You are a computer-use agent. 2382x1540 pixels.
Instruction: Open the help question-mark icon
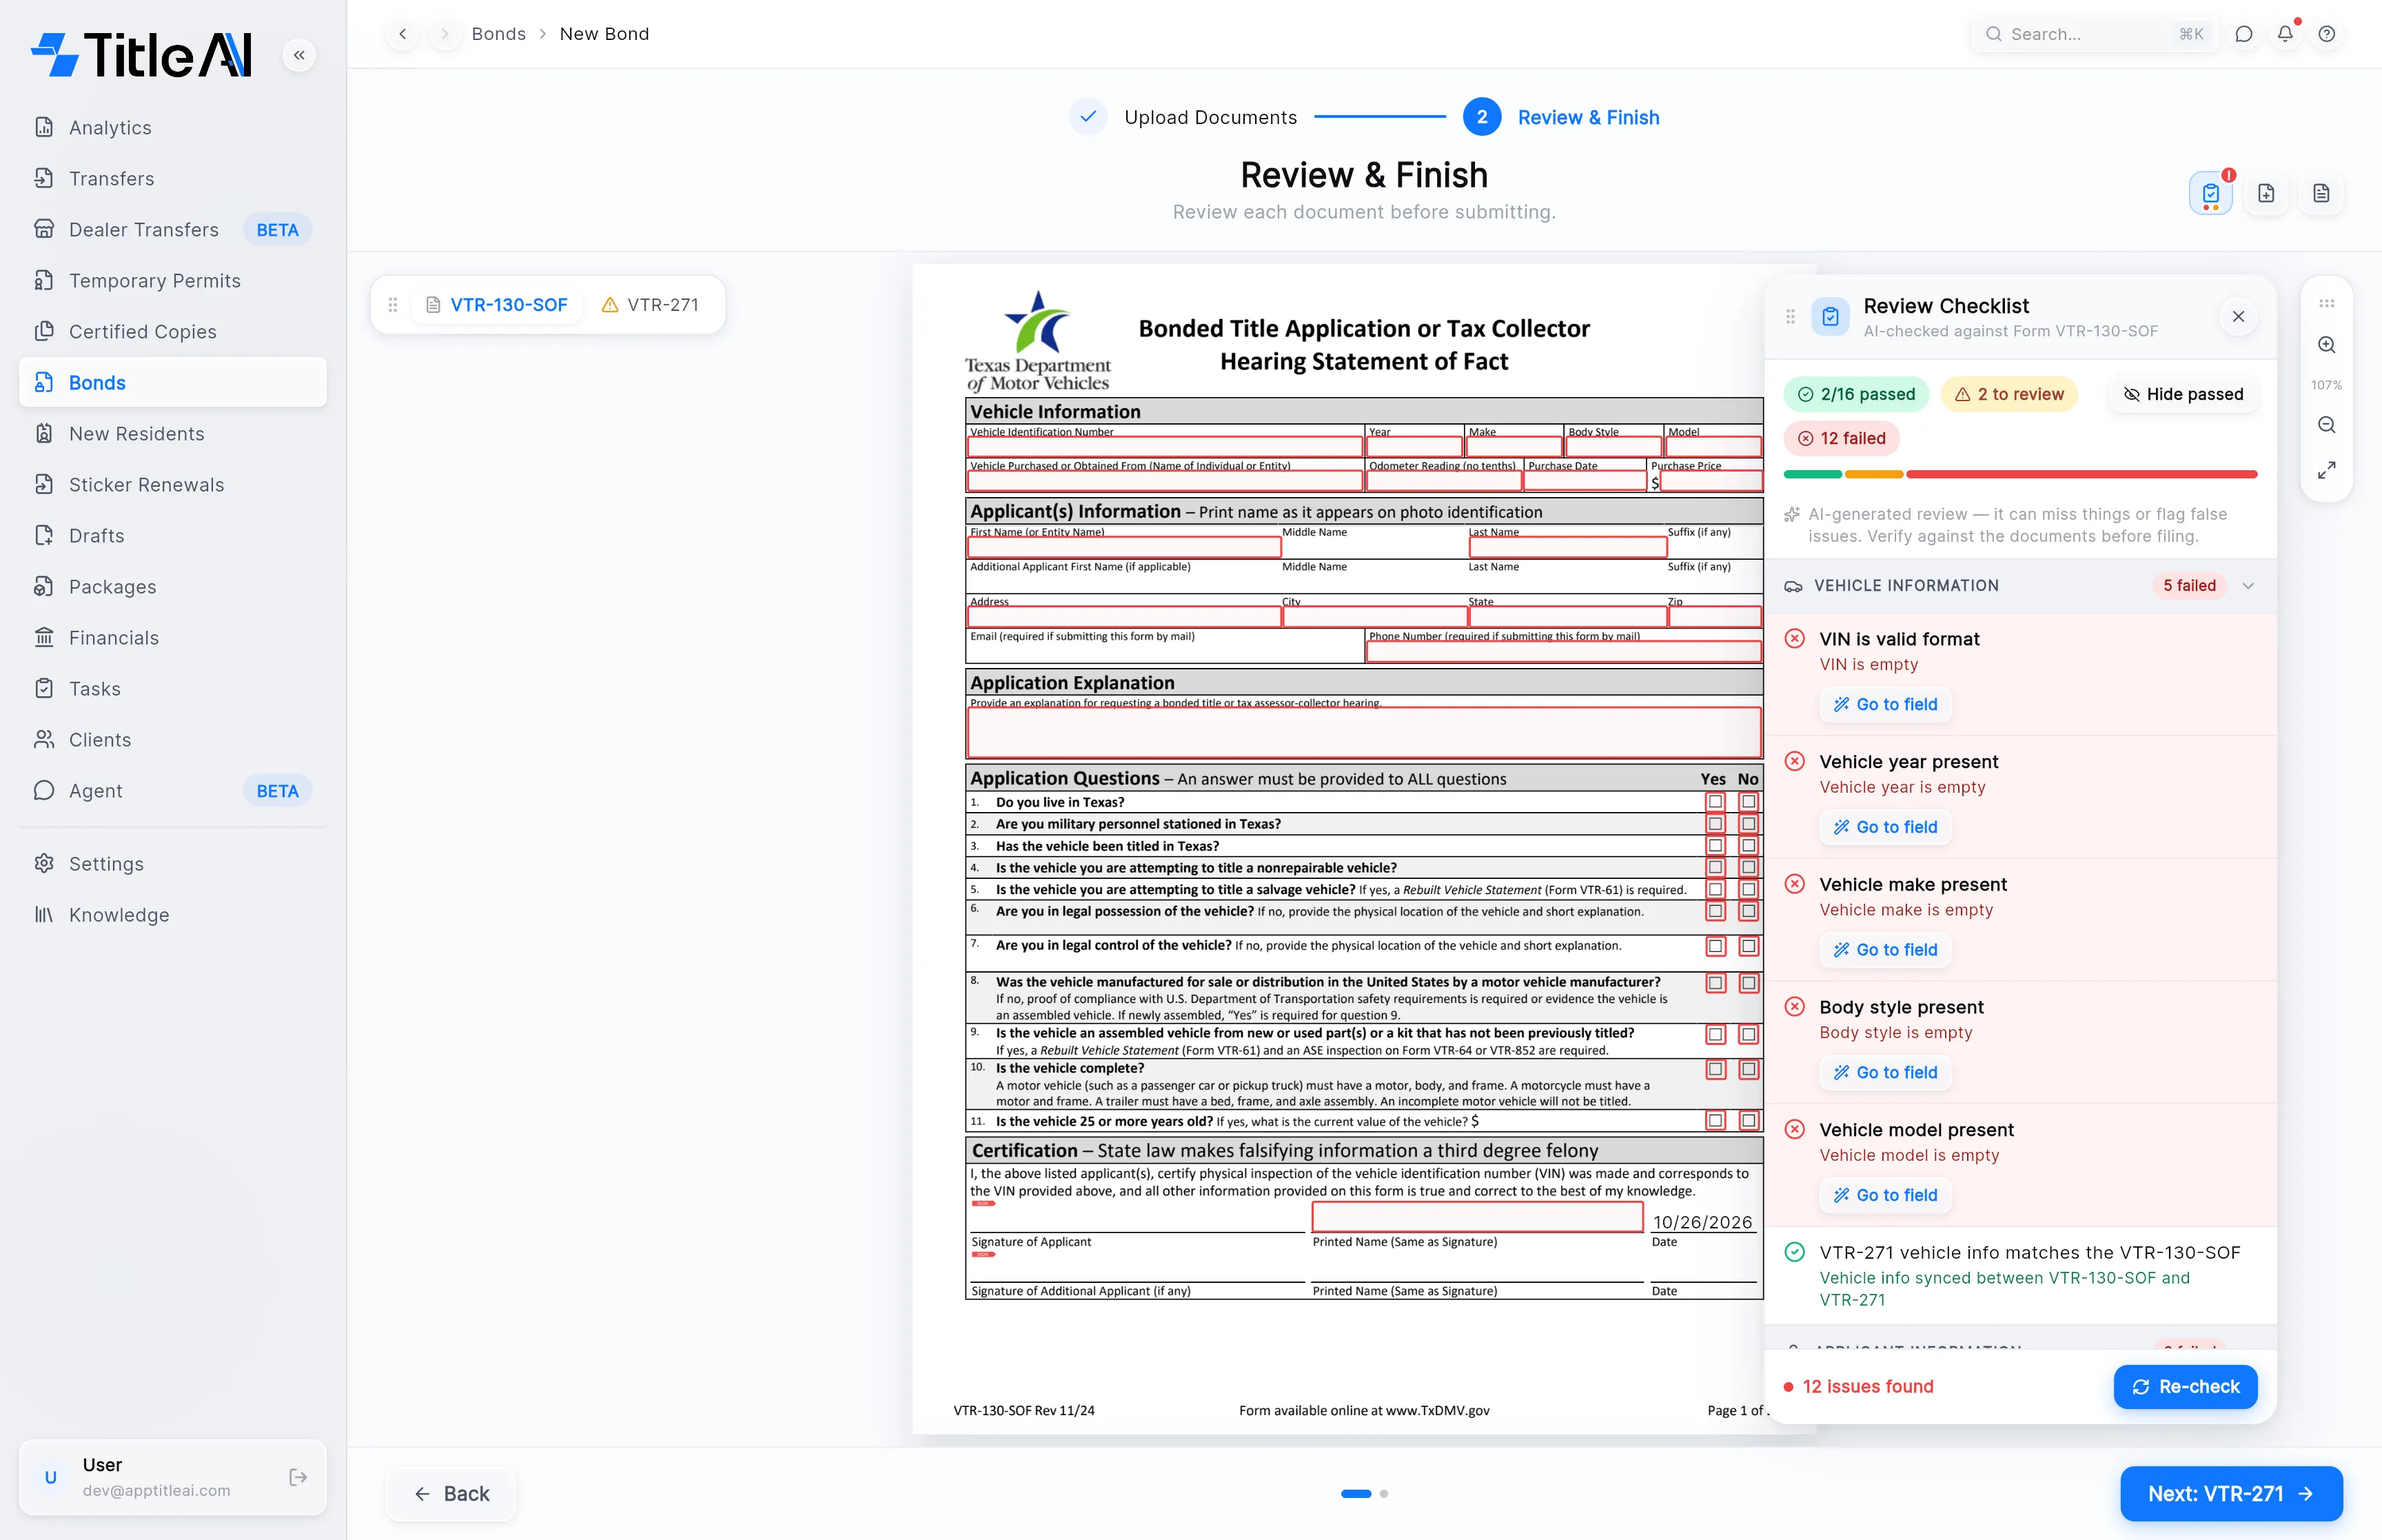(2327, 34)
